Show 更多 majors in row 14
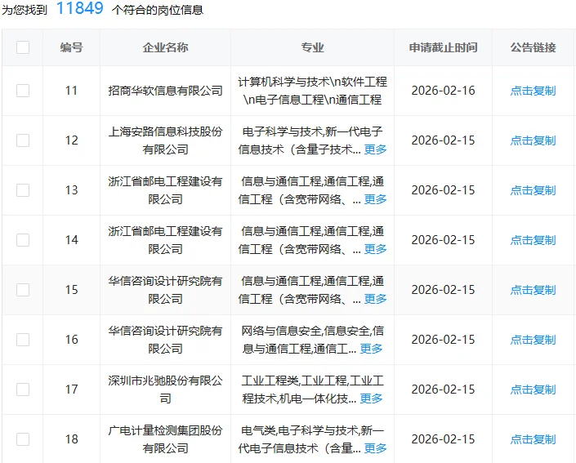 point(376,249)
